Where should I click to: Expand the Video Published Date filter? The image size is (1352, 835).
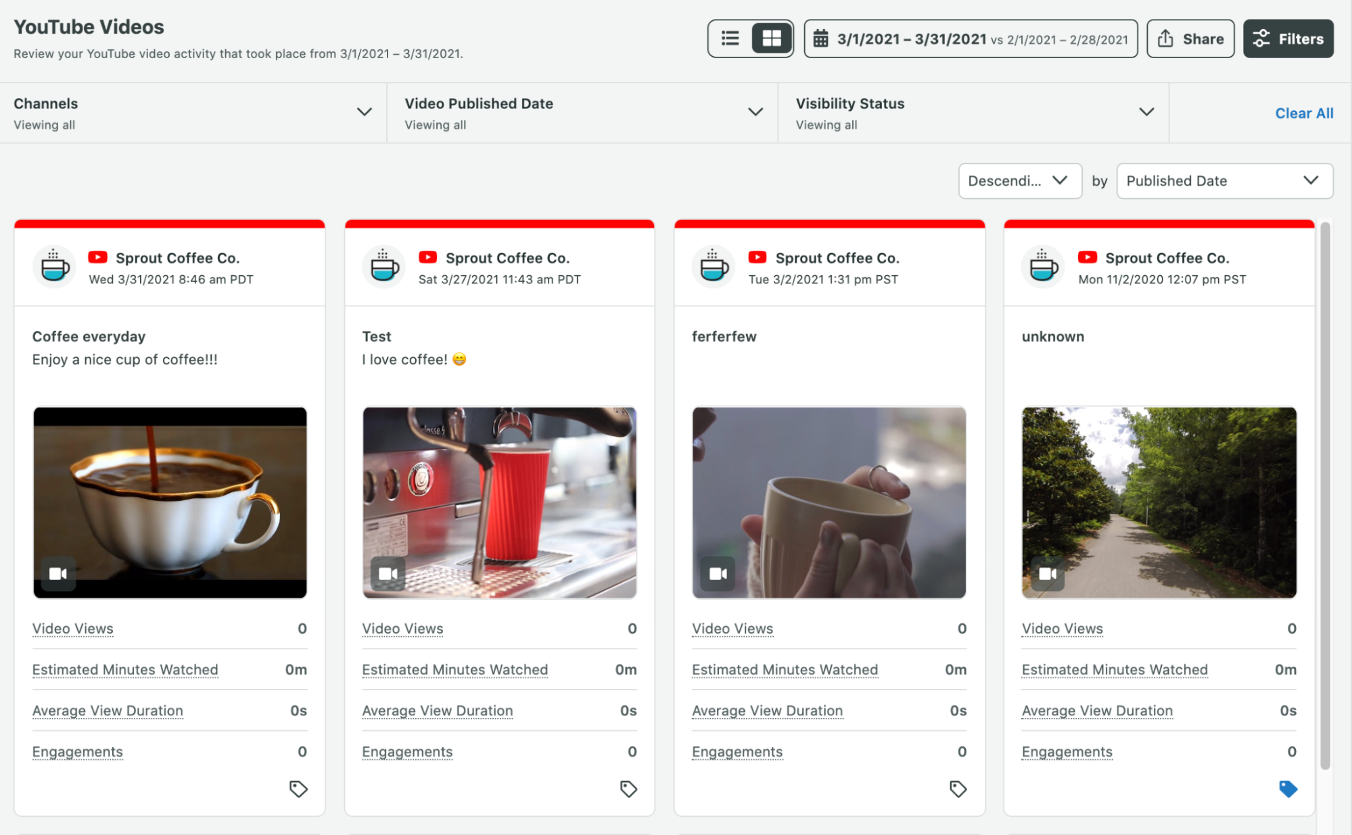pos(755,112)
